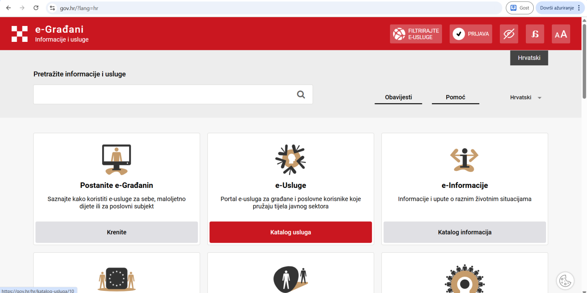Screen dimensions: 587x293
Task: Click the browser forward arrow
Action: pyautogui.click(x=22, y=8)
